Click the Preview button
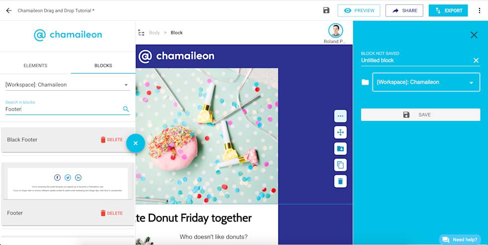488x245 pixels. tap(359, 10)
